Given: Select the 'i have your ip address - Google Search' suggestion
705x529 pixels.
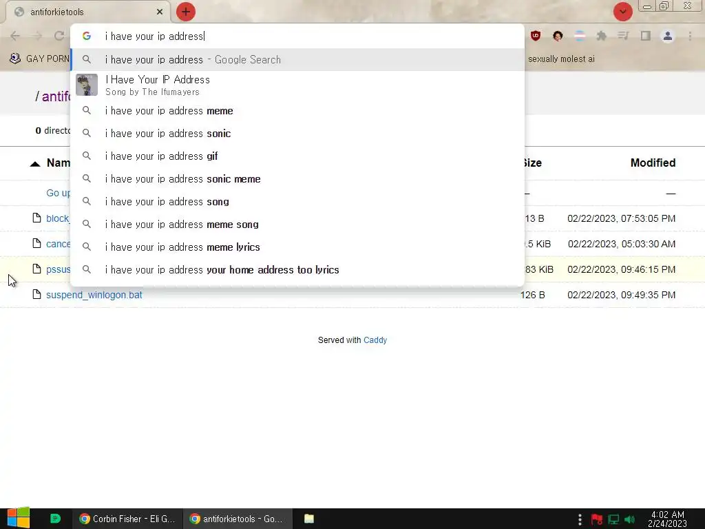Looking at the screenshot, I should [297, 59].
